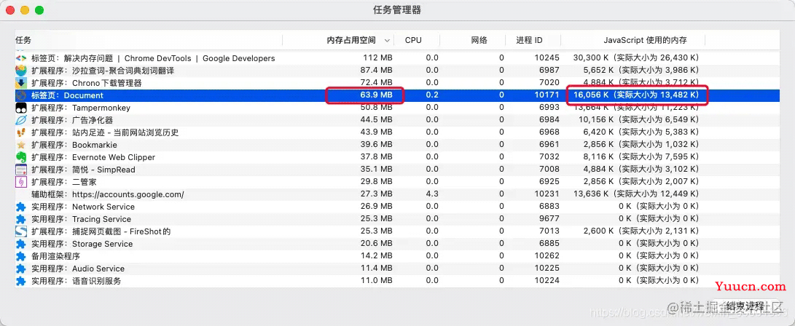795x326 pixels.
Task: Click the 0.2 CPU value
Action: [x=432, y=95]
